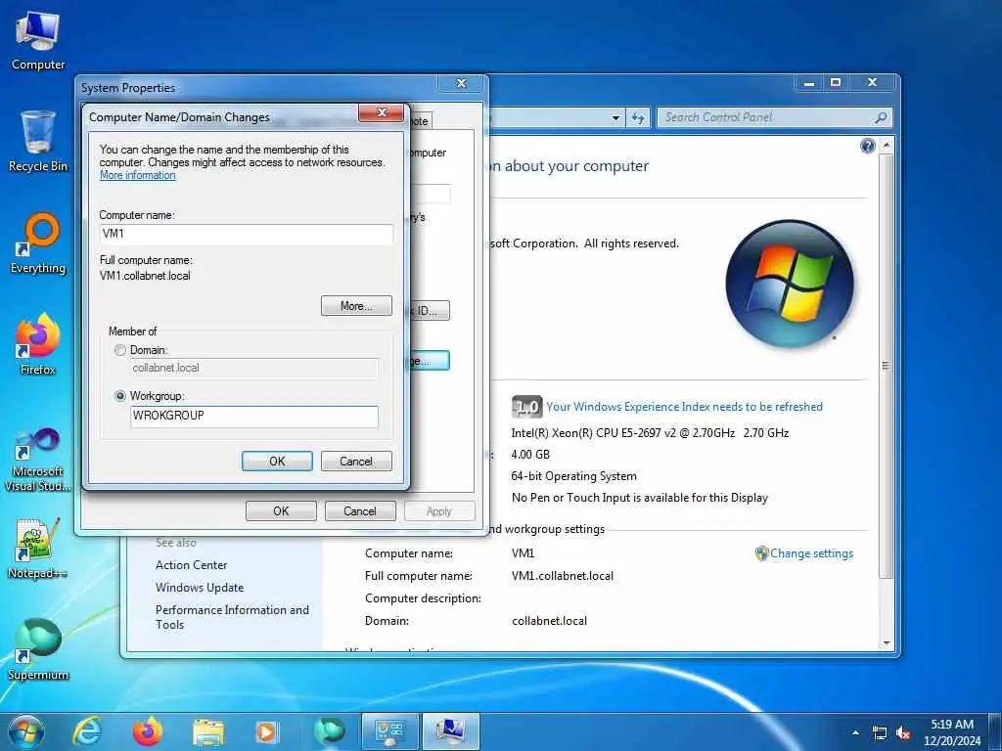This screenshot has width=1002, height=751.
Task: Maximize the Control Panel System window
Action: click(x=836, y=82)
